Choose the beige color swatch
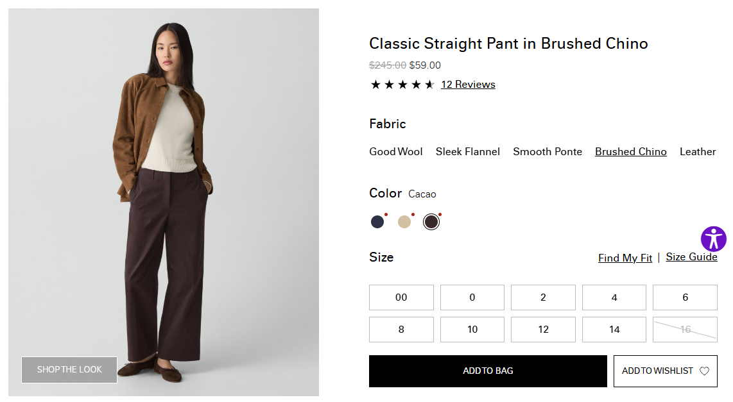This screenshot has width=733, height=402. coord(404,222)
